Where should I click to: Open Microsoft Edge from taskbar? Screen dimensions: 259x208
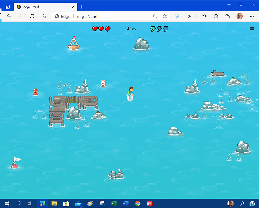[x=42, y=203]
